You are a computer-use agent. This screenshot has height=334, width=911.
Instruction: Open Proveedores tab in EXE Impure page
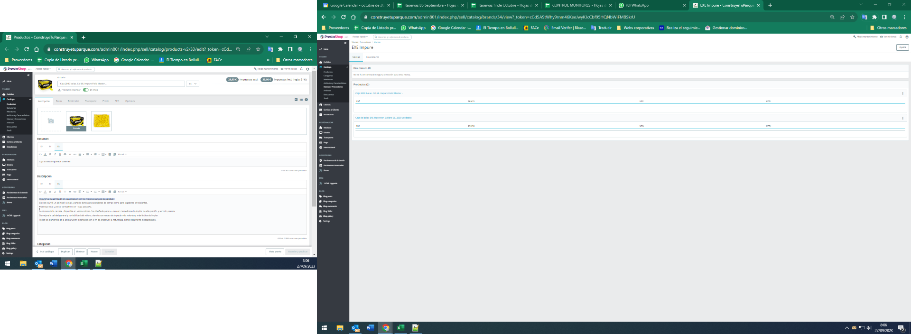point(372,57)
